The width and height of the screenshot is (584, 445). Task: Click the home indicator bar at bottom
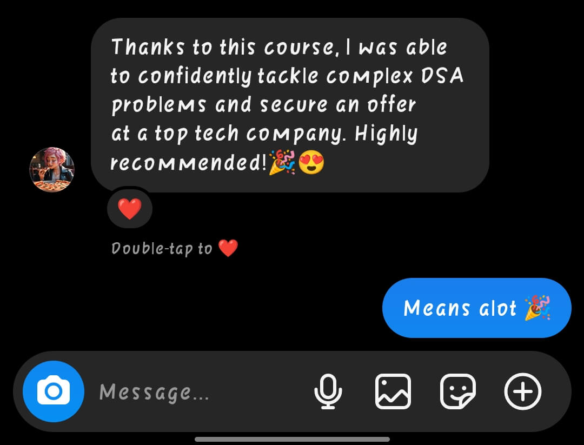click(292, 439)
